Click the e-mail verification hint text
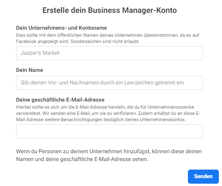Viewport: 222px width, 186px height. 108,113
